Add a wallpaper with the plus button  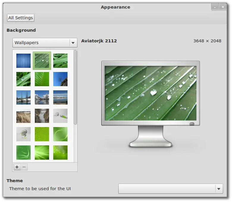tap(17, 167)
